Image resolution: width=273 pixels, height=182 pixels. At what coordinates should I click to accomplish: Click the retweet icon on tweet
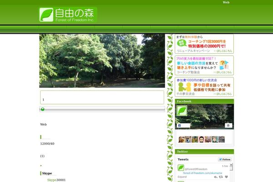click(x=221, y=177)
